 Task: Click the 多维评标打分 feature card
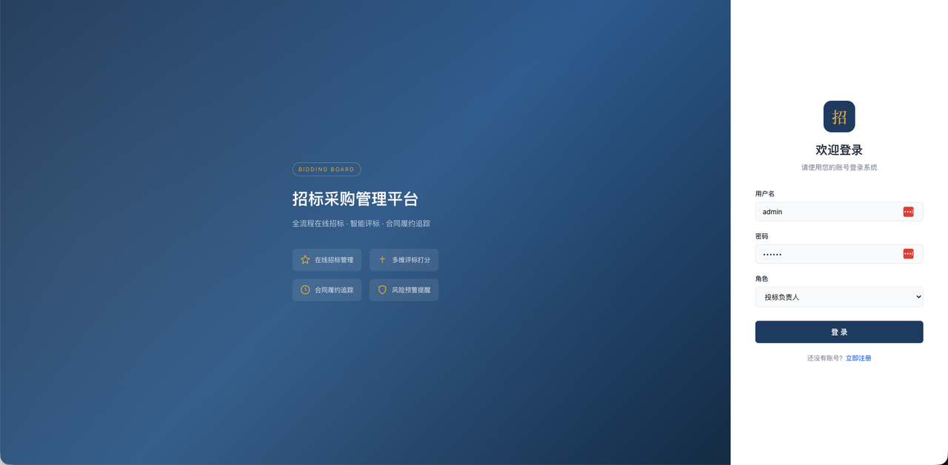404,260
